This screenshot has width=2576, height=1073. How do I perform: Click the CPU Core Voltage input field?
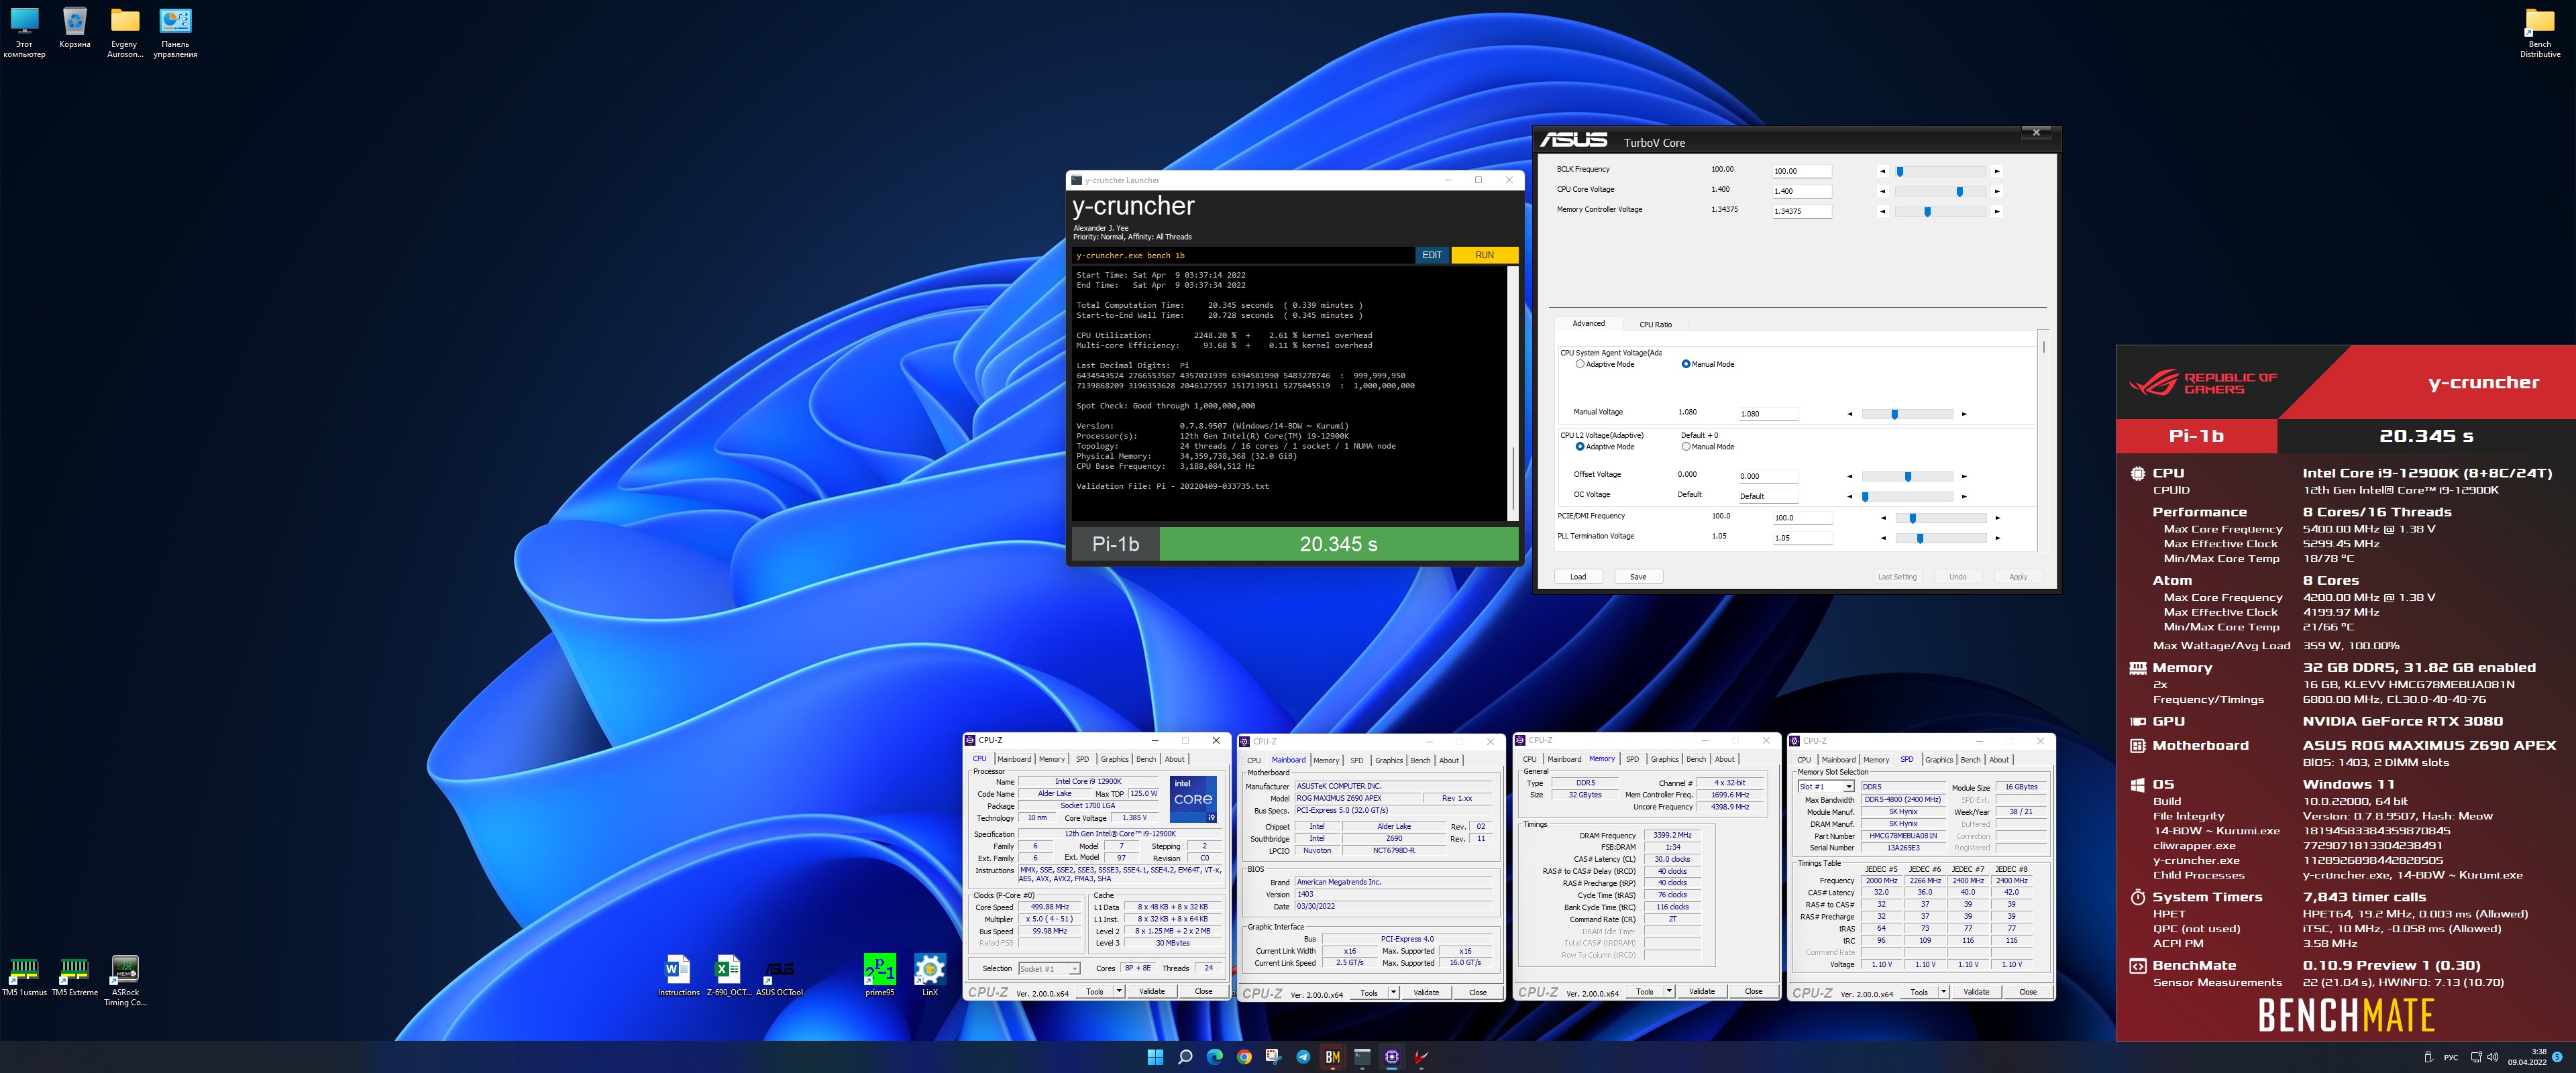(x=1802, y=191)
